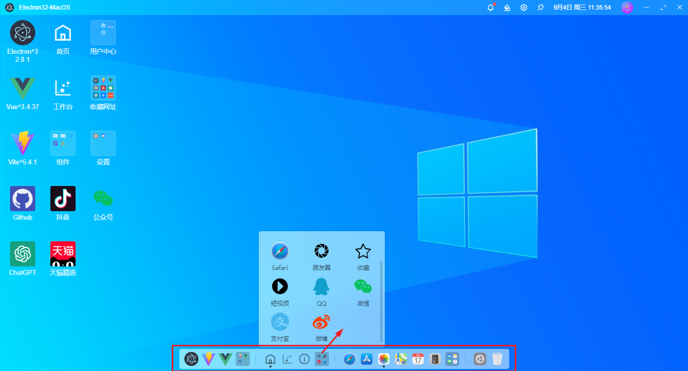Click the Electron icon in the dock
This screenshot has width=688, height=371.
click(x=191, y=359)
